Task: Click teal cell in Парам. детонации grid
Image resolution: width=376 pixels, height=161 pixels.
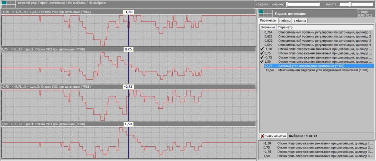Action: (x=261, y=12)
